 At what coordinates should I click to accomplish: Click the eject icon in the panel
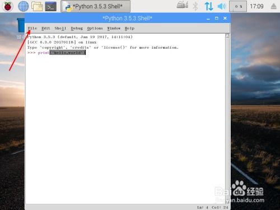(274, 7)
